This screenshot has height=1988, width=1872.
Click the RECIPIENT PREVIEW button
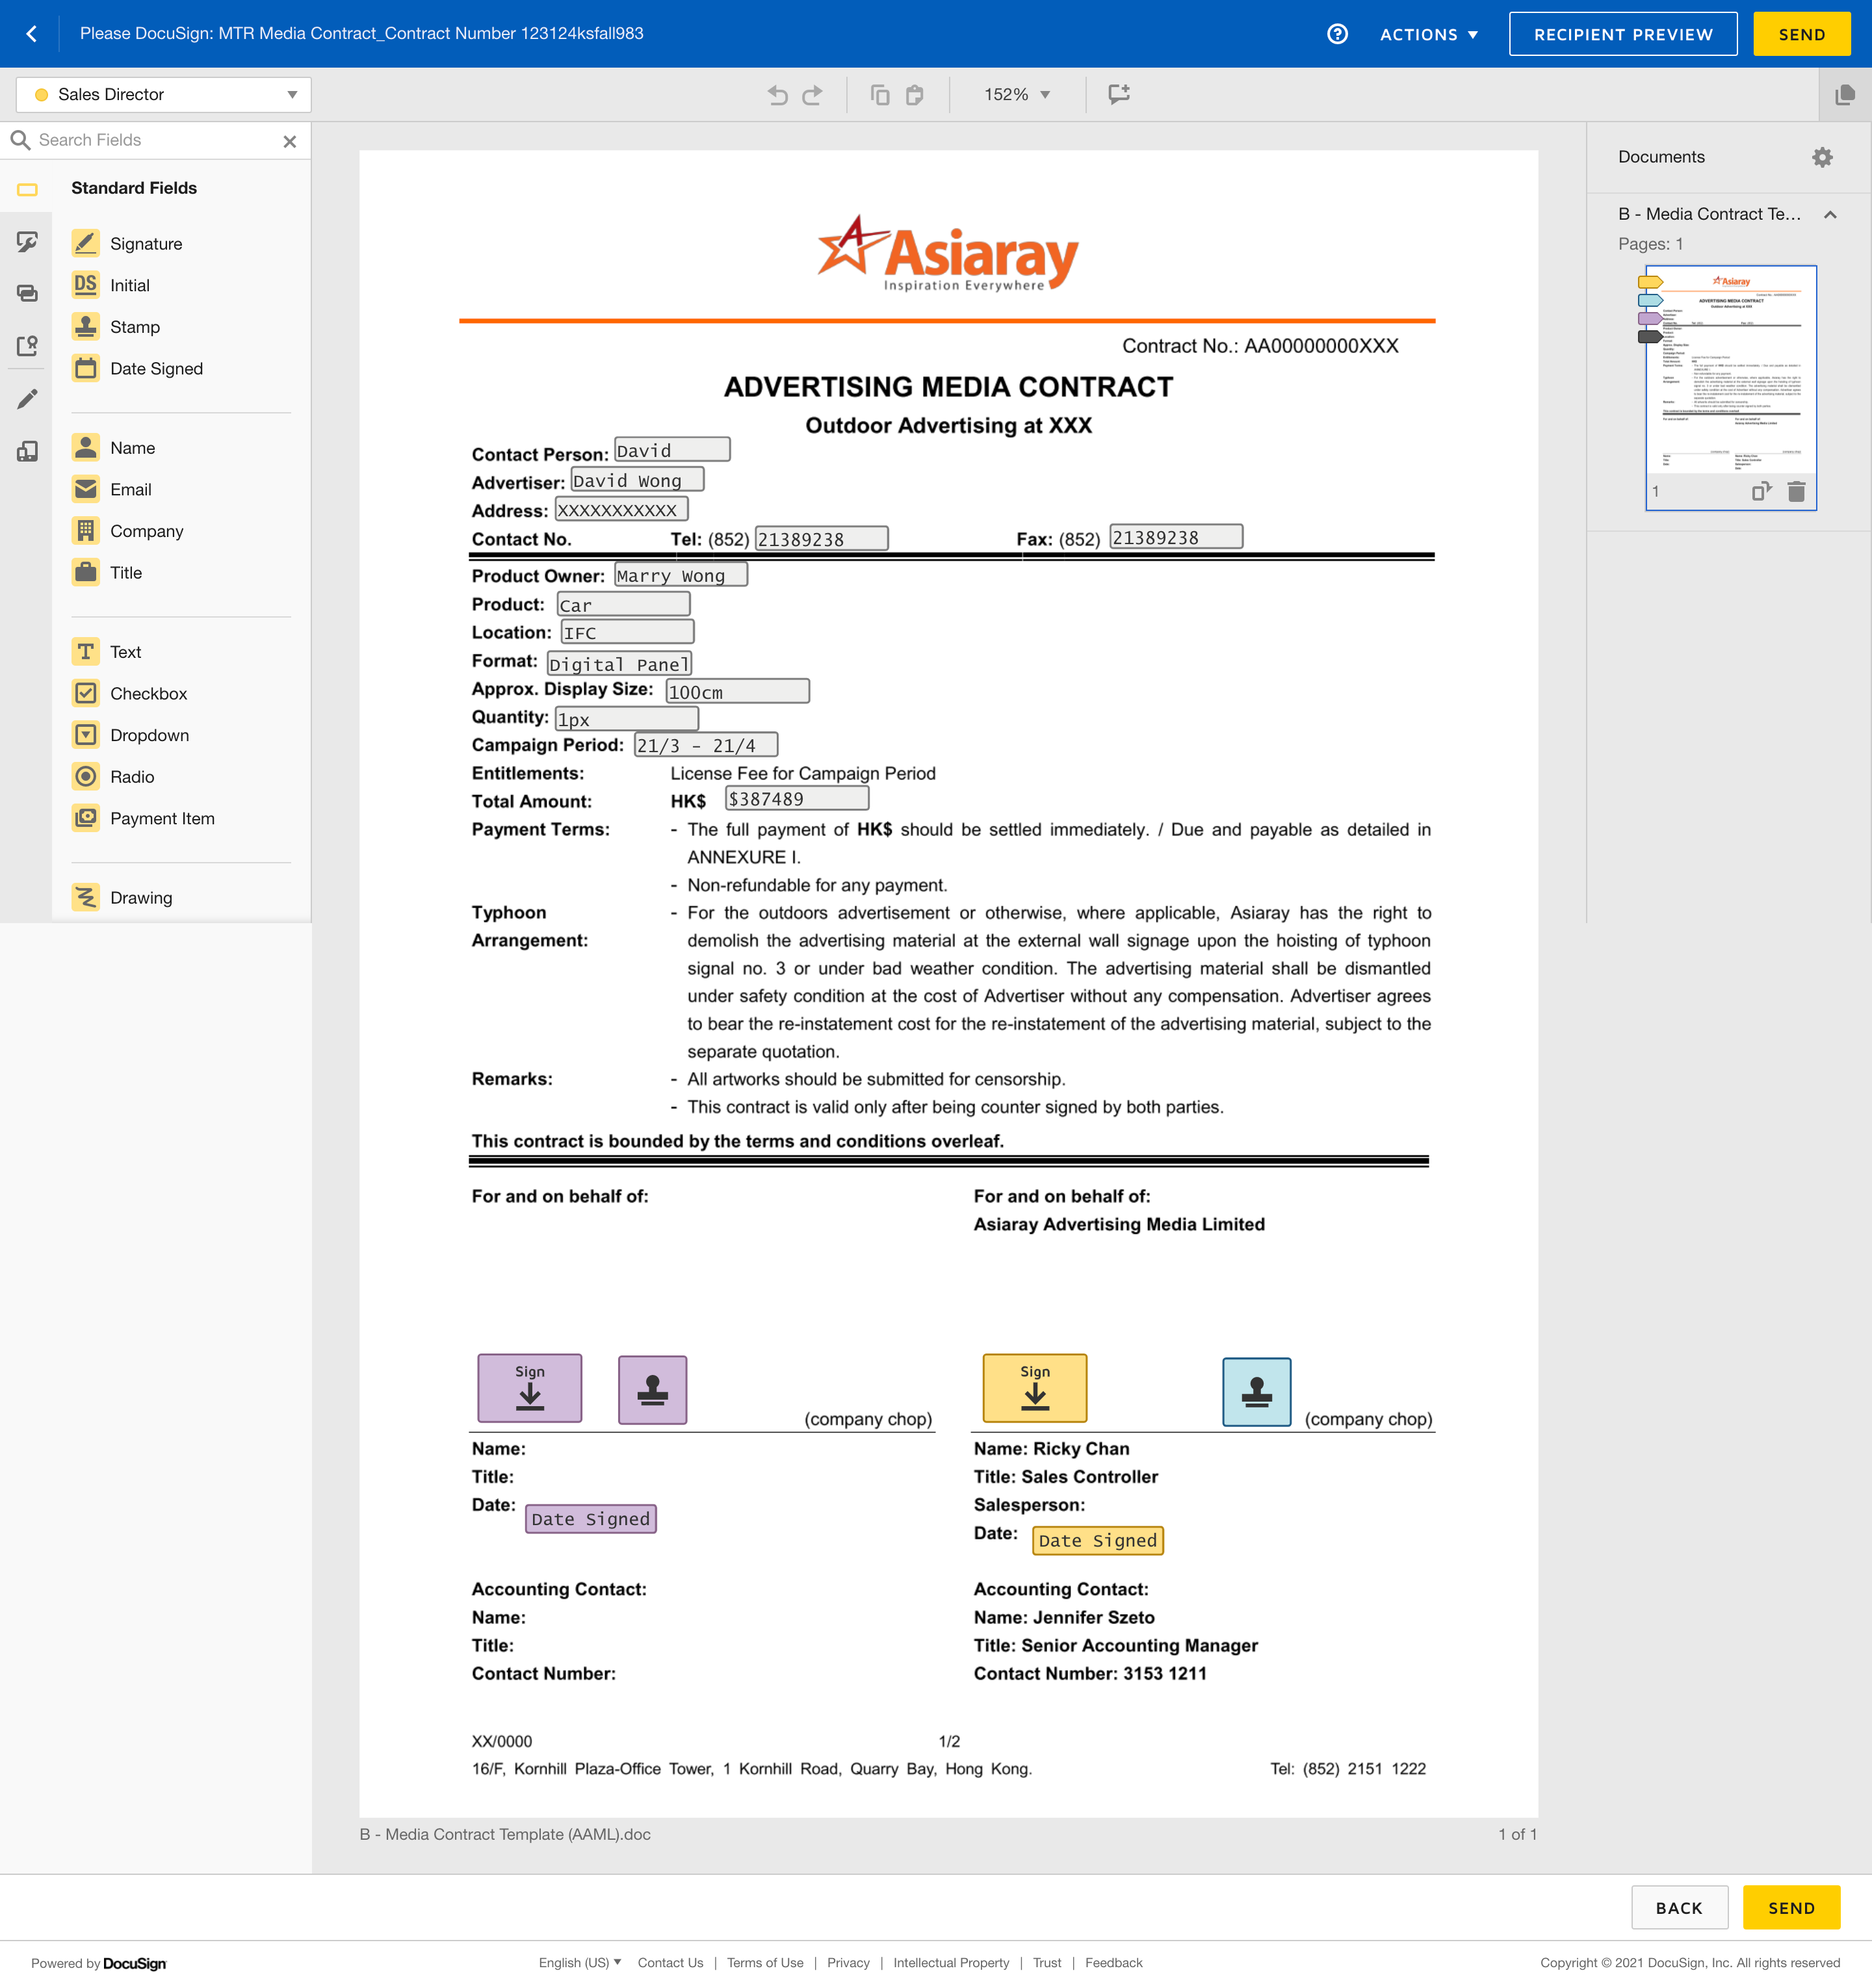click(1623, 35)
